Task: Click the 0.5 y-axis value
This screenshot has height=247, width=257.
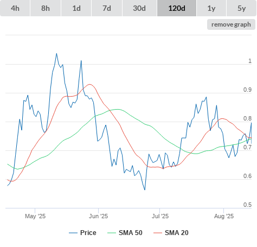Action: point(247,205)
